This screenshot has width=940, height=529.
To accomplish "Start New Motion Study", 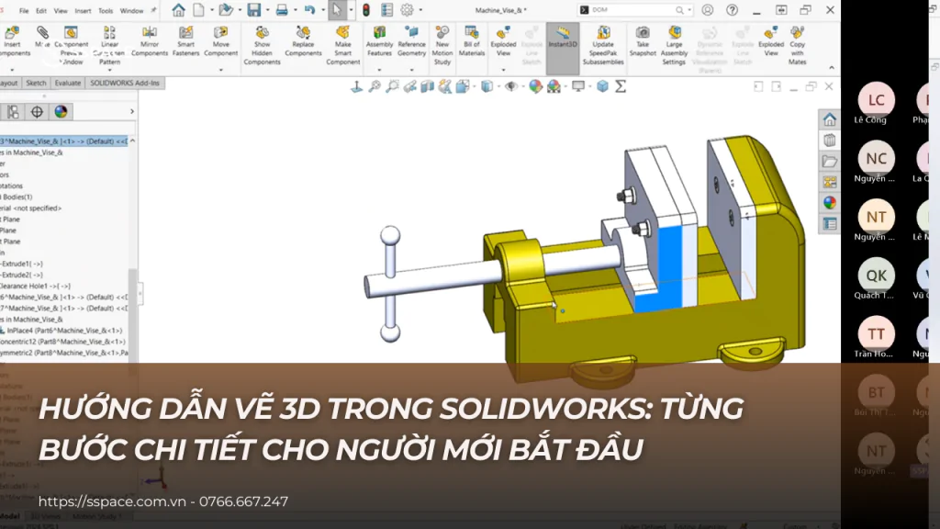I will pyautogui.click(x=442, y=45).
